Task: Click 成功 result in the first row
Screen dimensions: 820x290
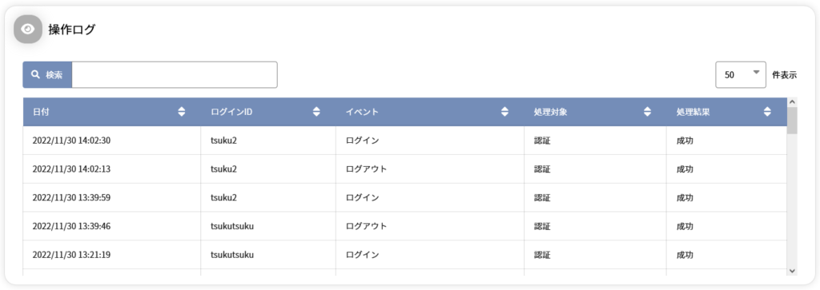Action: coord(685,141)
